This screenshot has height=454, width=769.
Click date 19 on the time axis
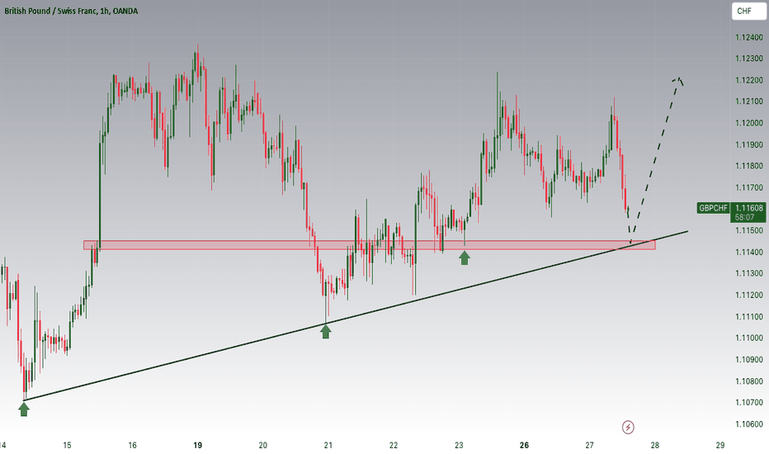click(198, 446)
